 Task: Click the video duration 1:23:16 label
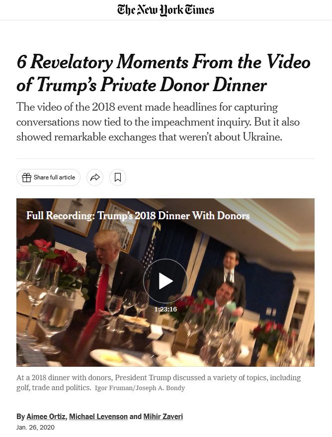coord(166,309)
